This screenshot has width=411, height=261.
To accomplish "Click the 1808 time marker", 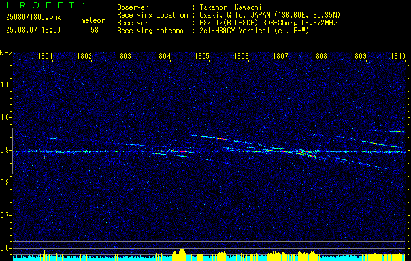I will pyautogui.click(x=320, y=56).
